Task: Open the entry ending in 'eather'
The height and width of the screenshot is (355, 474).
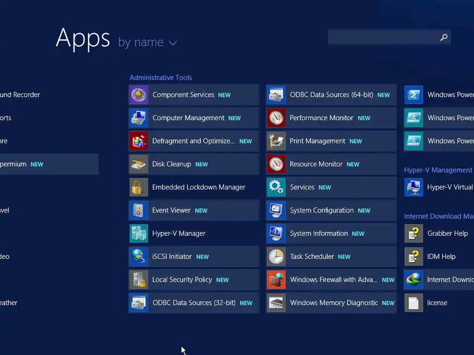Action: coord(8,303)
